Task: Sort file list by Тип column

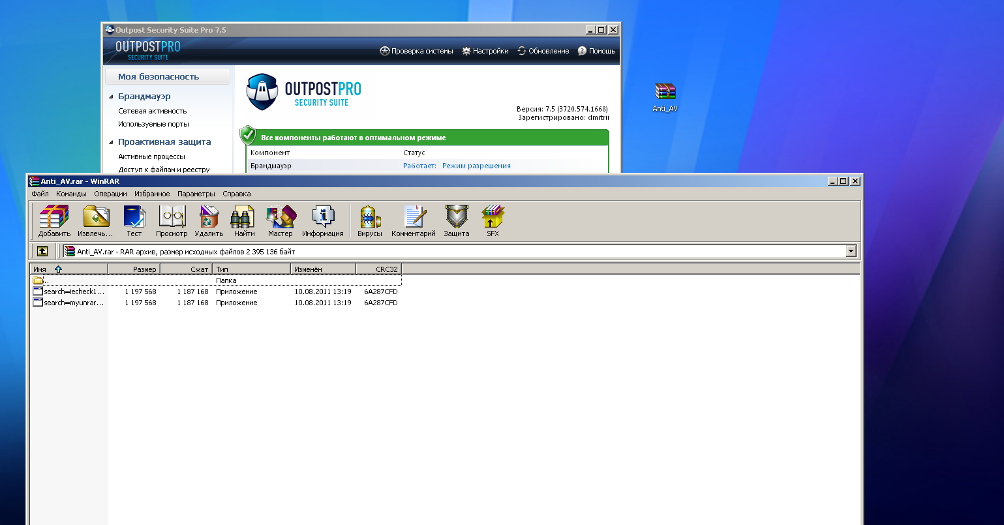Action: tap(251, 269)
